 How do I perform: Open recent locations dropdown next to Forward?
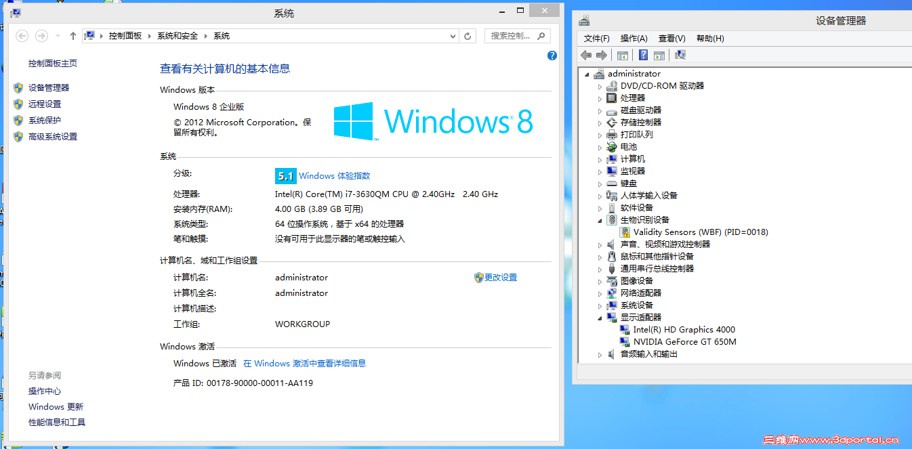click(58, 36)
